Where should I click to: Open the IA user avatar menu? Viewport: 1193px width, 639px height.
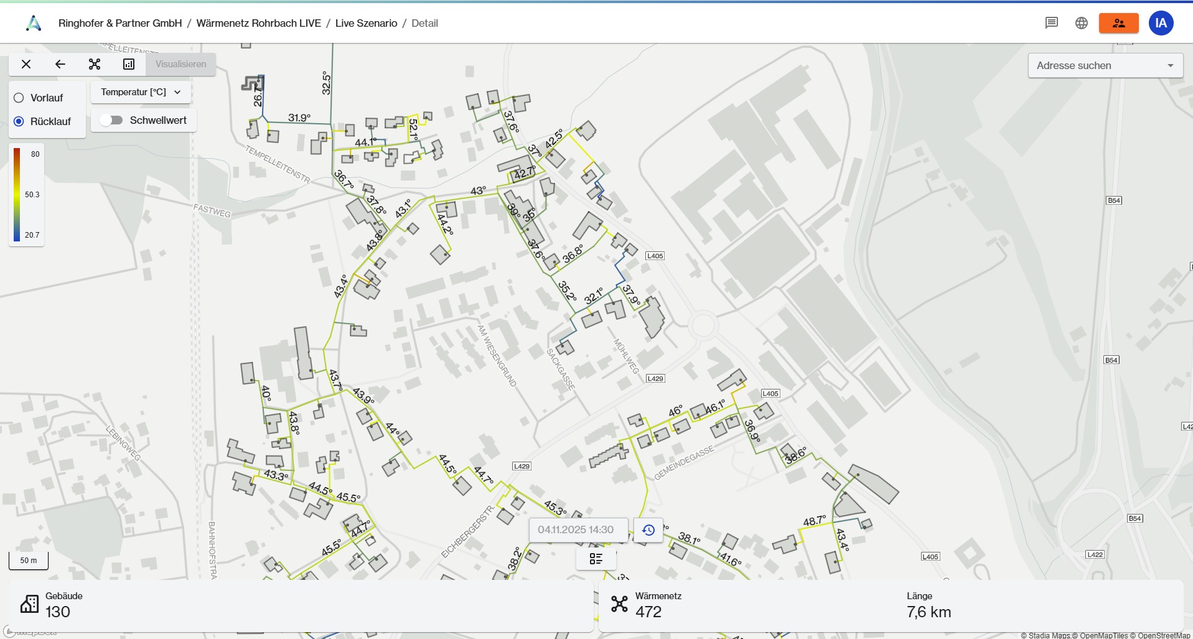pyautogui.click(x=1161, y=23)
